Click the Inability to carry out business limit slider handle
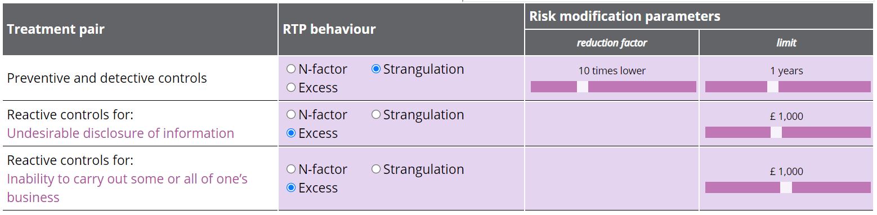The width and height of the screenshot is (877, 215). pos(786,187)
